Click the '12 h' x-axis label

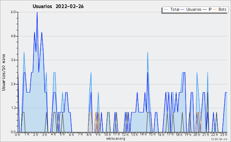point(125,135)
